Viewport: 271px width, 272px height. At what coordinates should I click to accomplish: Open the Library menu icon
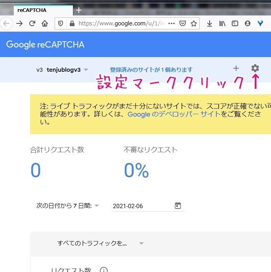222,23
